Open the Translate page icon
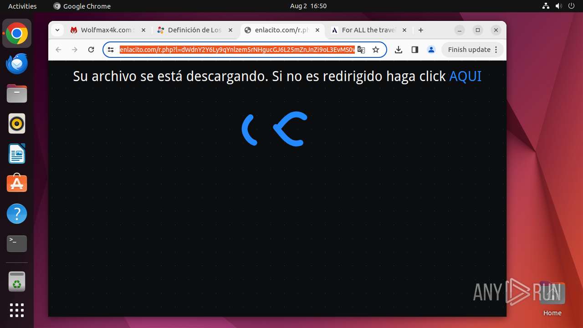 coord(361,50)
